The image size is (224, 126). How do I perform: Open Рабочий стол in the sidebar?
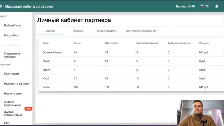pos(13,25)
